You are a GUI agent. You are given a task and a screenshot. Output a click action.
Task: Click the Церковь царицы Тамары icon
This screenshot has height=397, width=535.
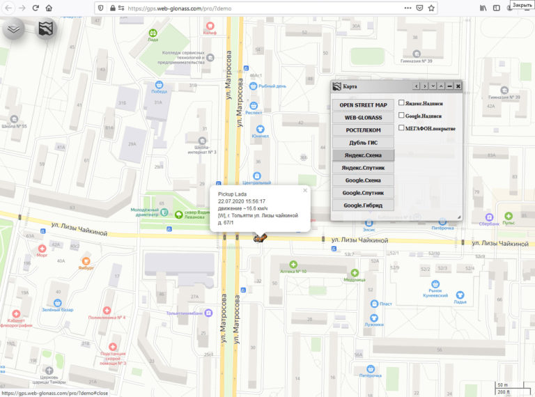49,371
